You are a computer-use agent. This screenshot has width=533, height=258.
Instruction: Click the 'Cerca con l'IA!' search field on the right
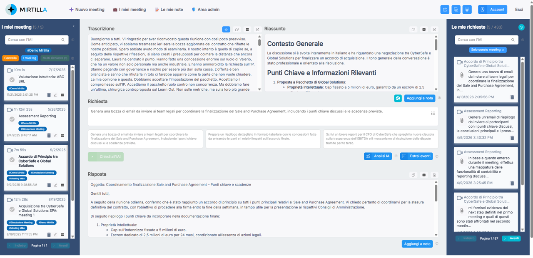tap(483, 40)
